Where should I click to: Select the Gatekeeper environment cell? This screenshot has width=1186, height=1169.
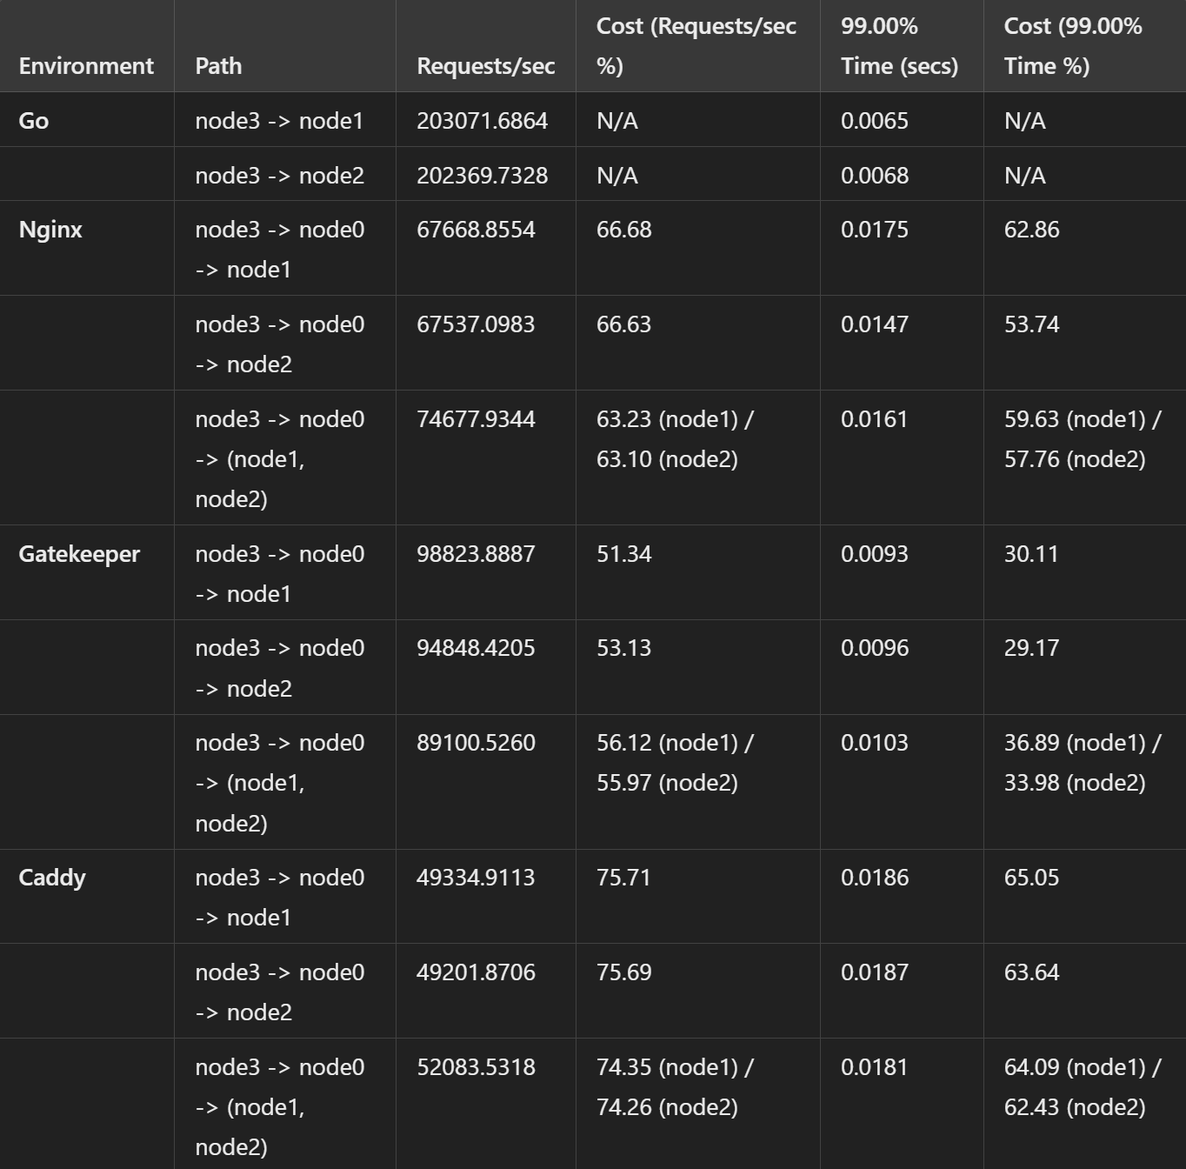79,554
